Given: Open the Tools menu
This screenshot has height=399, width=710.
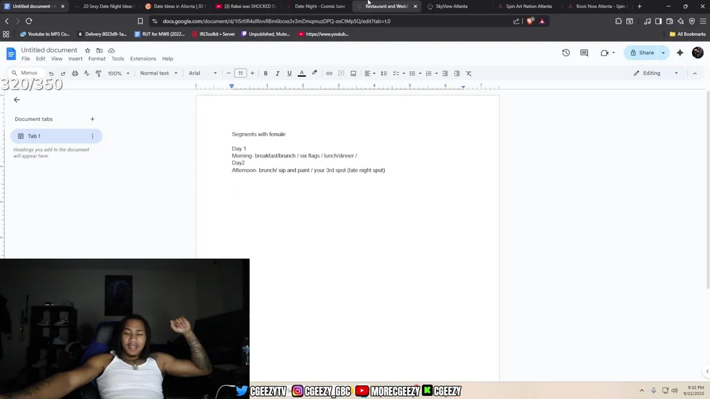Looking at the screenshot, I should tap(118, 59).
